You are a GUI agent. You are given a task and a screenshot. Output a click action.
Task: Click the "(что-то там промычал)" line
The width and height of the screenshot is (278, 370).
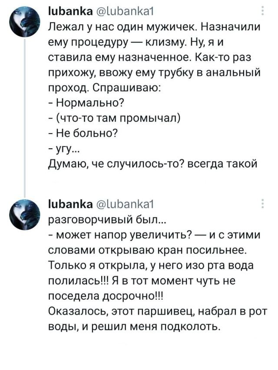(115, 118)
